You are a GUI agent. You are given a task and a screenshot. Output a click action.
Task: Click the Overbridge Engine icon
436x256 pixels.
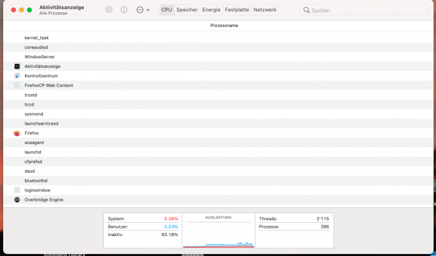tap(17, 200)
